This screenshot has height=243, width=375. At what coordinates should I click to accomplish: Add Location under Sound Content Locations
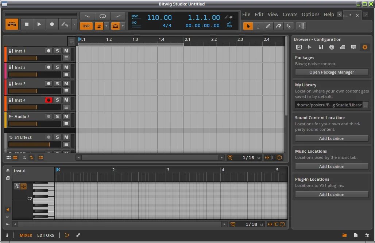click(332, 138)
